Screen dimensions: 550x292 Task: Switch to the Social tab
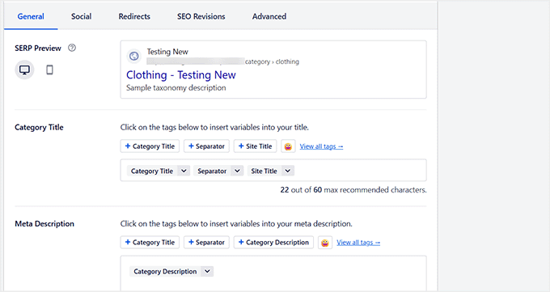tap(82, 16)
